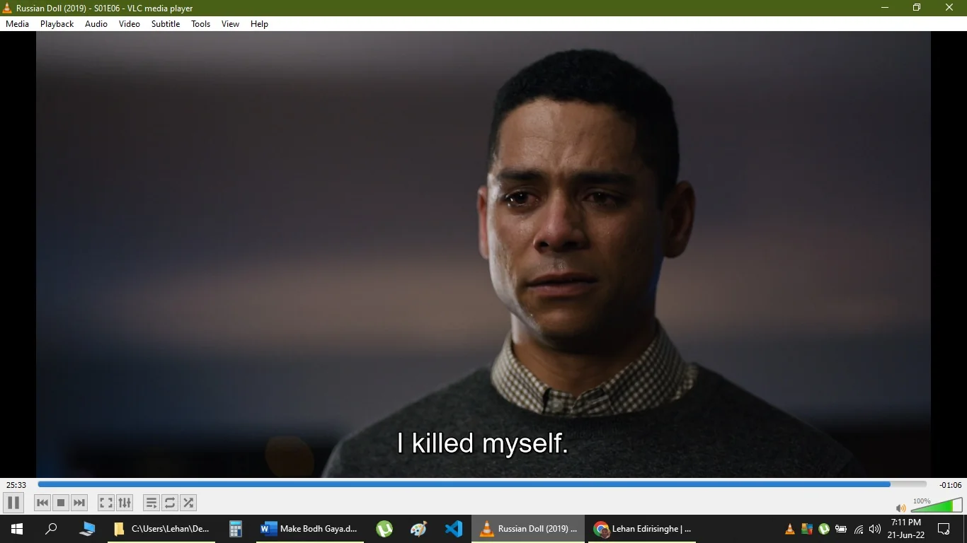Click the uTorrent system tray icon
This screenshot has width=967, height=543.
tap(824, 529)
